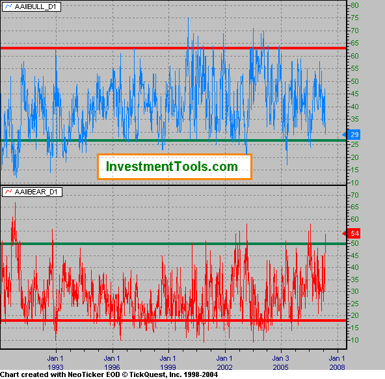
Task: Click the NeoTicker EOD chart credit text
Action: (x=109, y=375)
